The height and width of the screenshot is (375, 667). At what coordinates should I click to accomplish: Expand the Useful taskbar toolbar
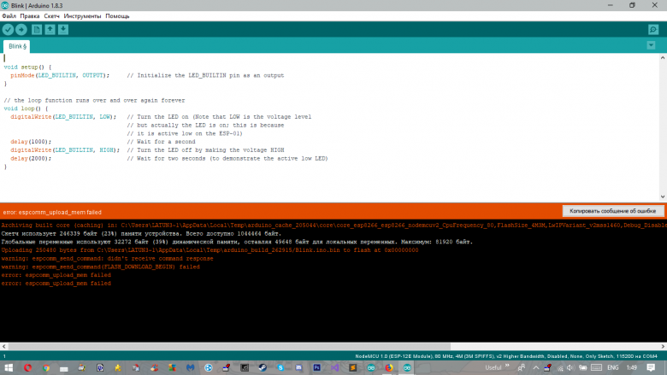(x=507, y=366)
